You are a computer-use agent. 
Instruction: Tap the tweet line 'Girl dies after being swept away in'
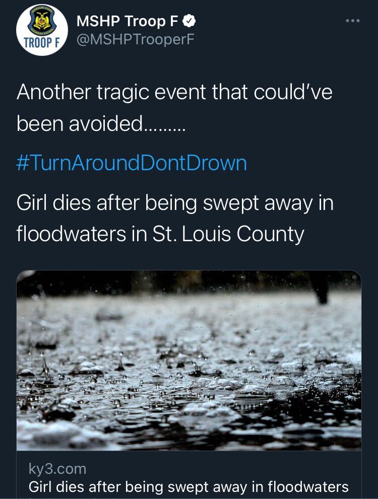pyautogui.click(x=175, y=203)
